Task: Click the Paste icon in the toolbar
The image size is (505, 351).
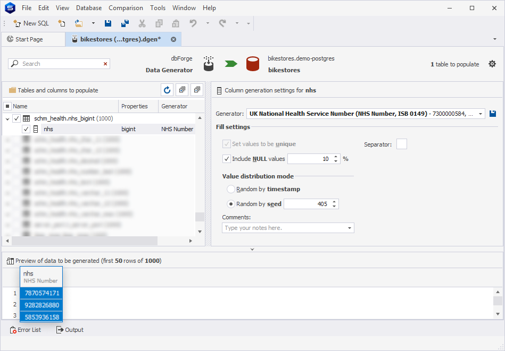Action: [x=176, y=23]
